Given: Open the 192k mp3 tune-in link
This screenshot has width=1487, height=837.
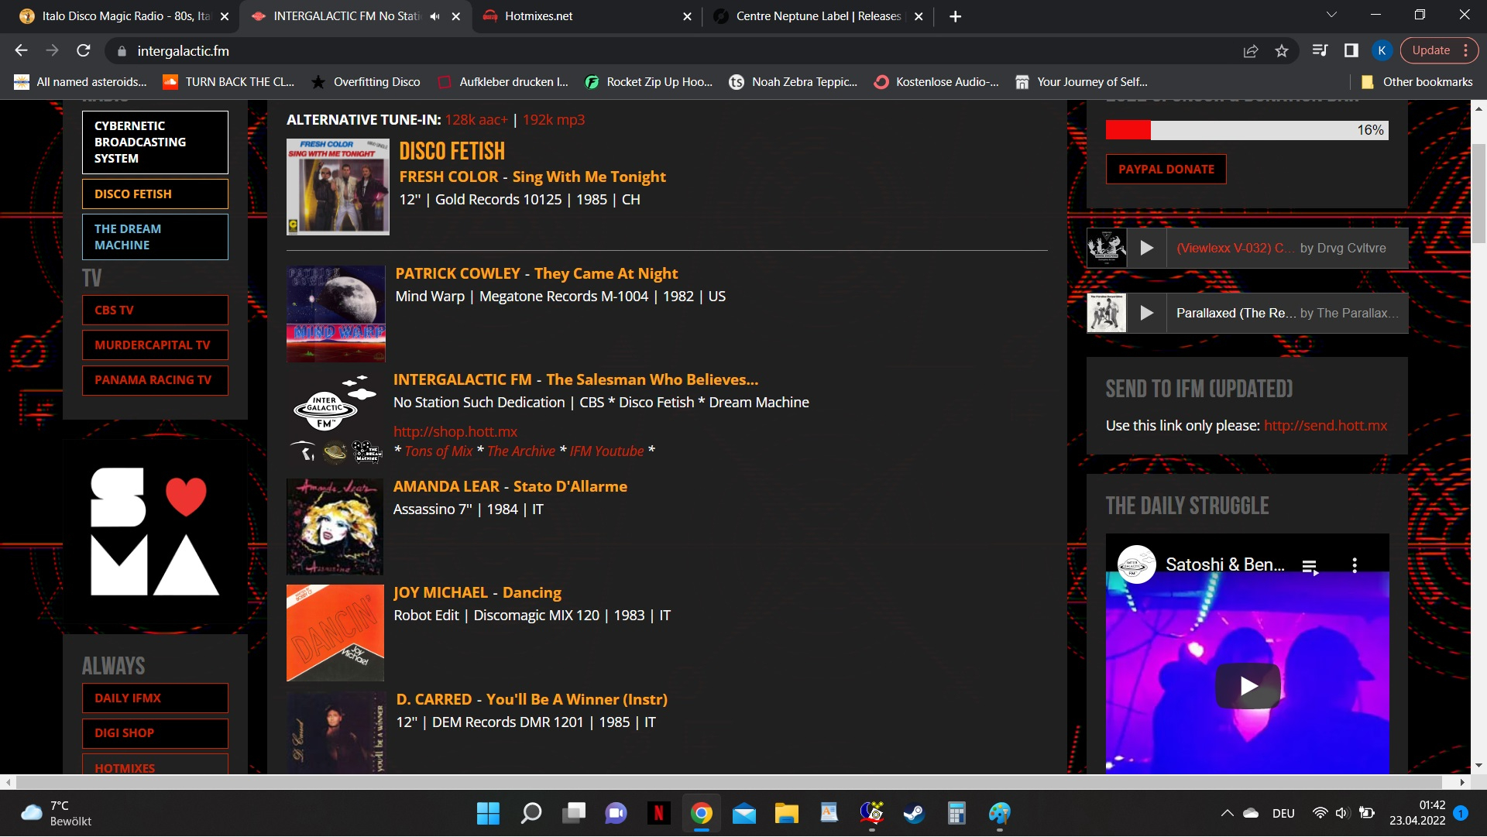Looking at the screenshot, I should point(553,120).
